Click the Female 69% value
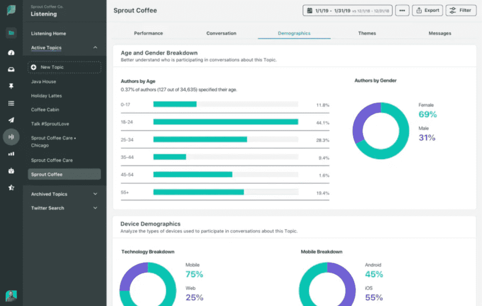The height and width of the screenshot is (306, 482). (x=428, y=114)
